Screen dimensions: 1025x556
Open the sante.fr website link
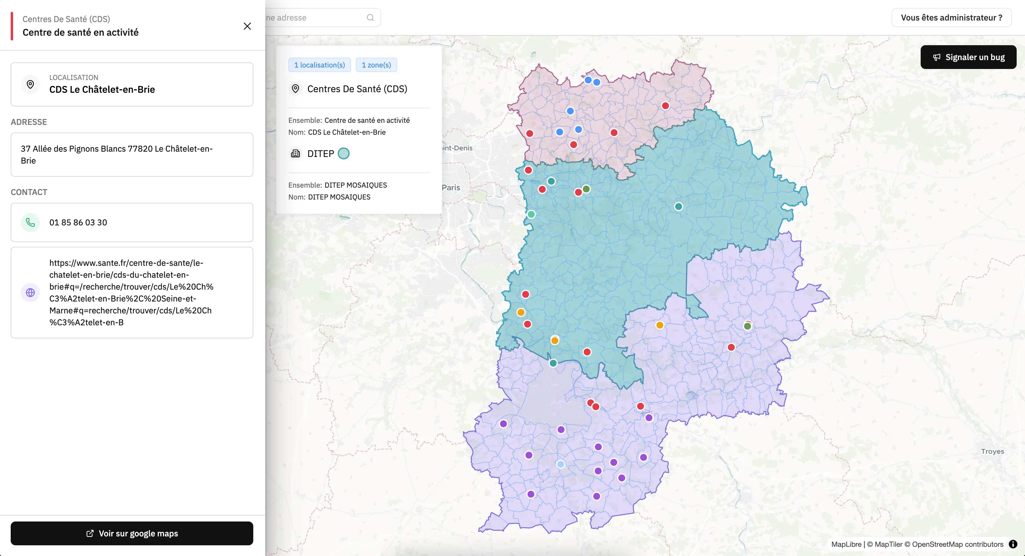coord(131,293)
